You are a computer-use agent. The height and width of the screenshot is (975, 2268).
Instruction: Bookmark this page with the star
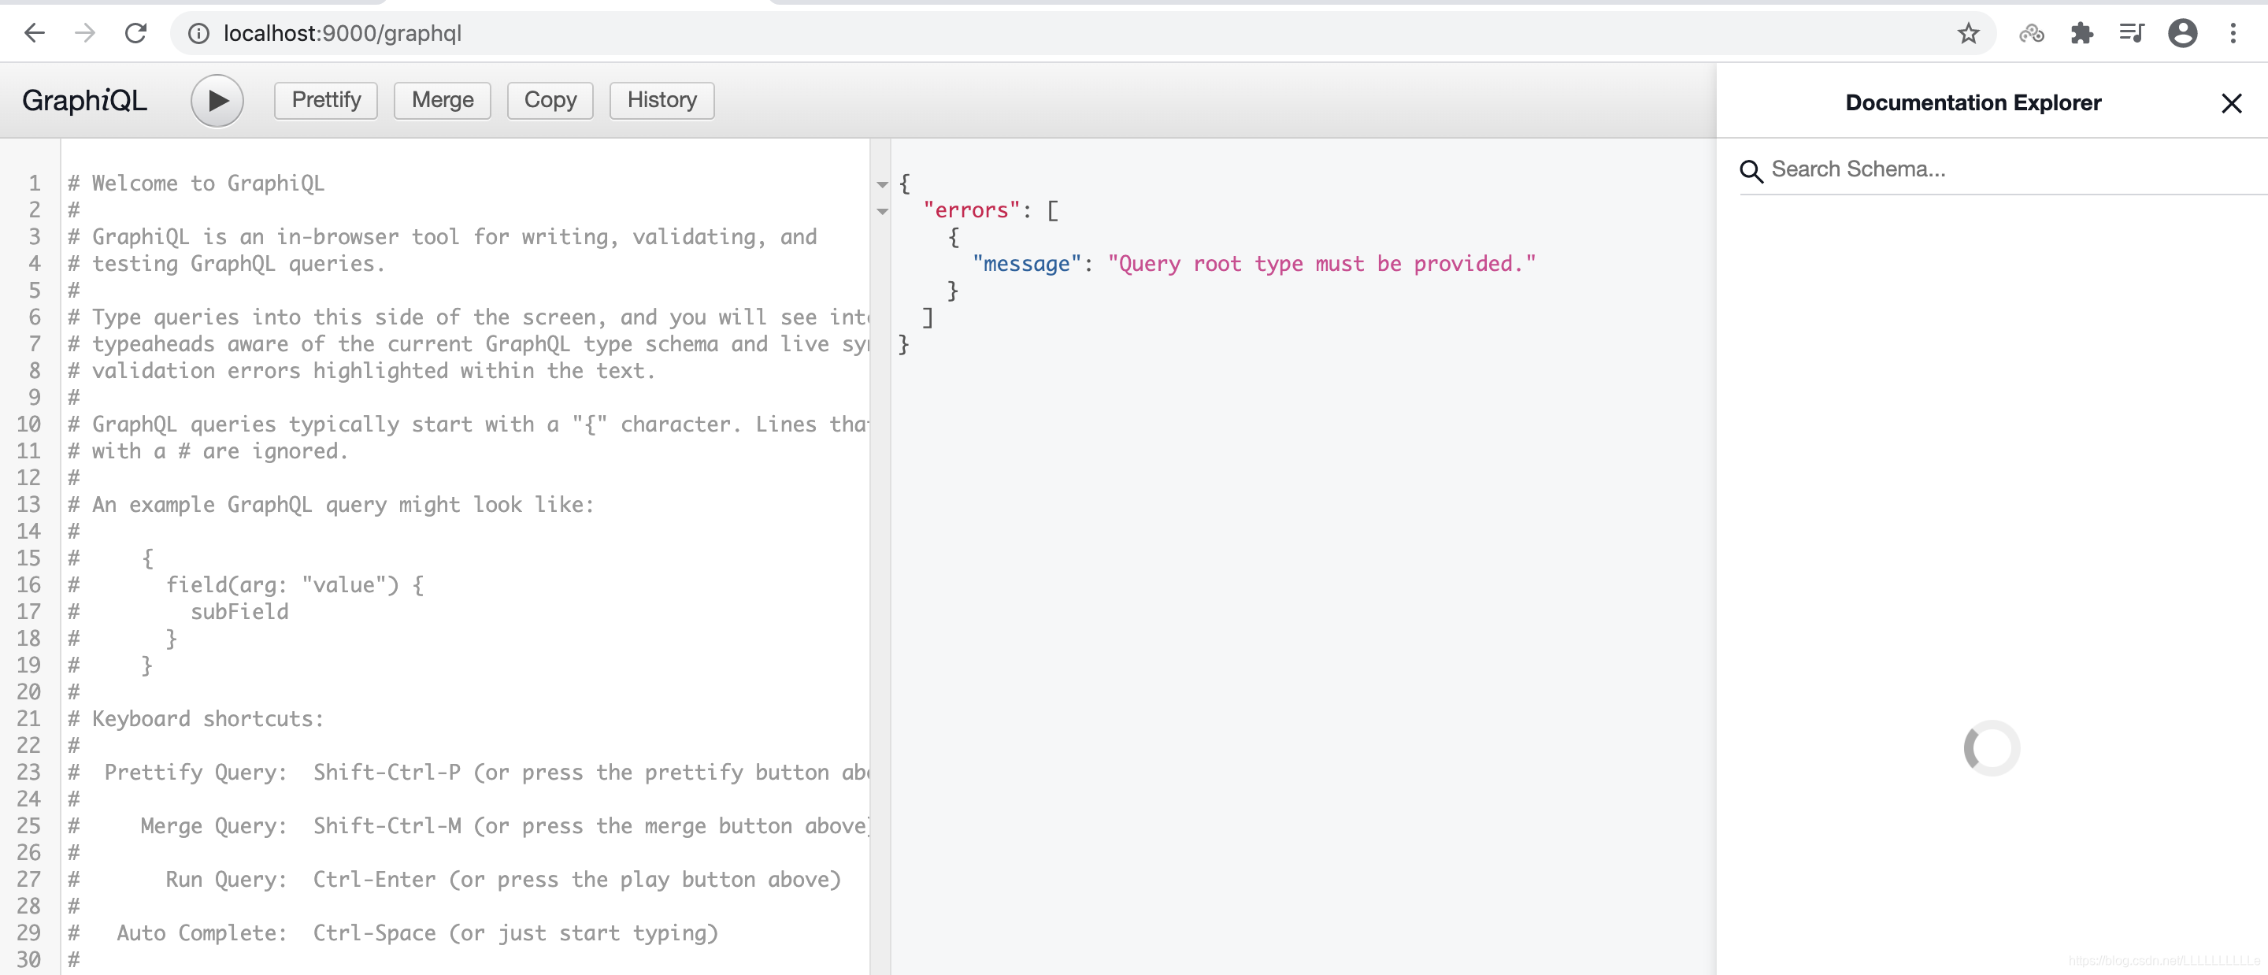1969,33
